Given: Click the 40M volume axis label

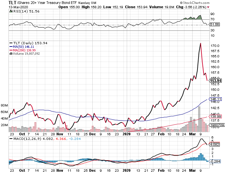Looking at the screenshot, I should (x=4, y=119).
